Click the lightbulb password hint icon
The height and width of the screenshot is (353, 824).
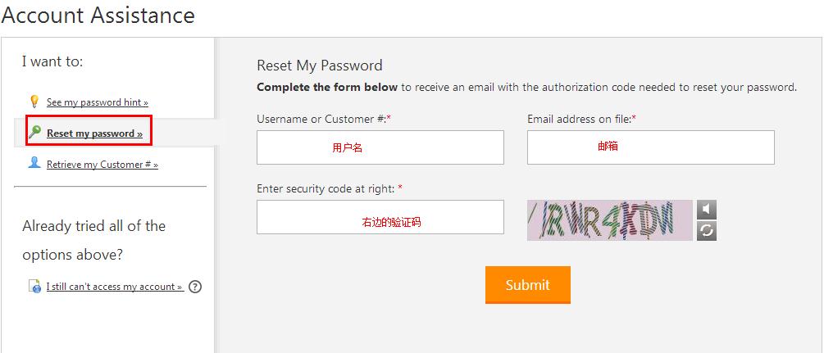(x=34, y=101)
